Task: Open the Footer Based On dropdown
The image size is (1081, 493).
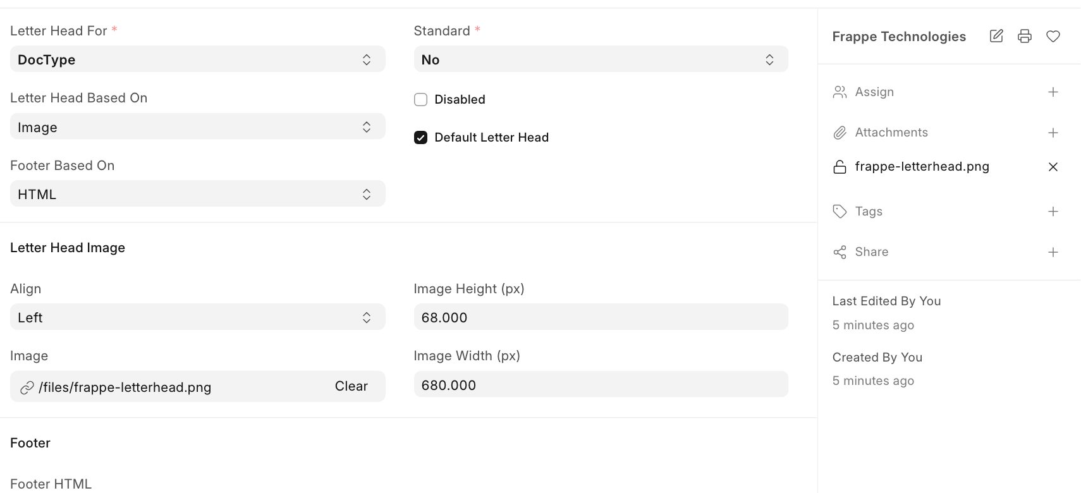Action: pyautogui.click(x=197, y=194)
